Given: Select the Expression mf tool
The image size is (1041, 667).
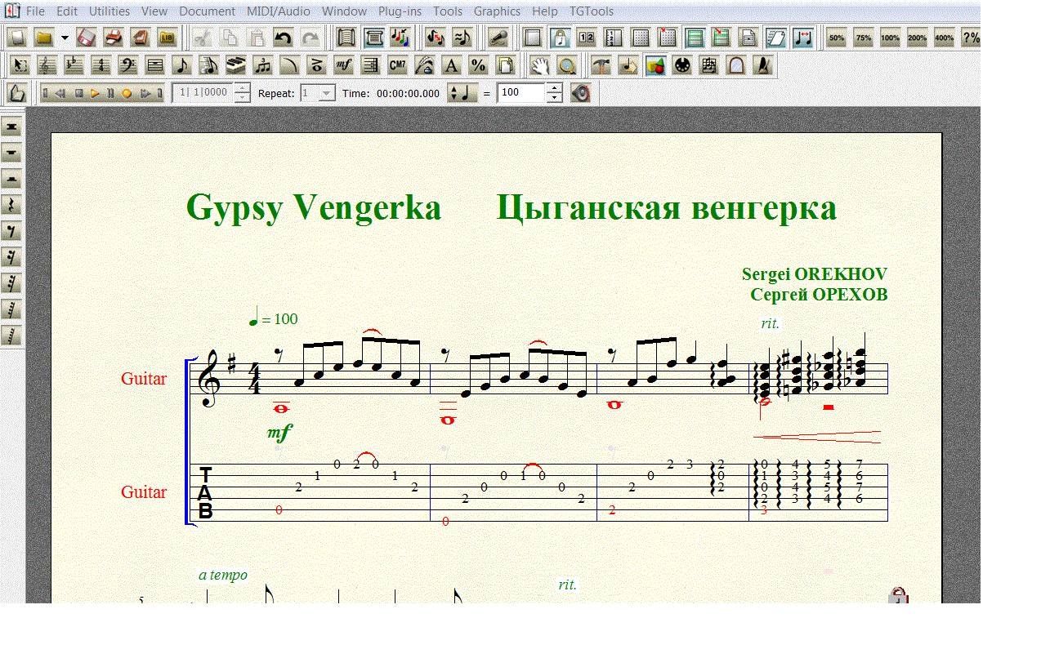Looking at the screenshot, I should point(344,65).
